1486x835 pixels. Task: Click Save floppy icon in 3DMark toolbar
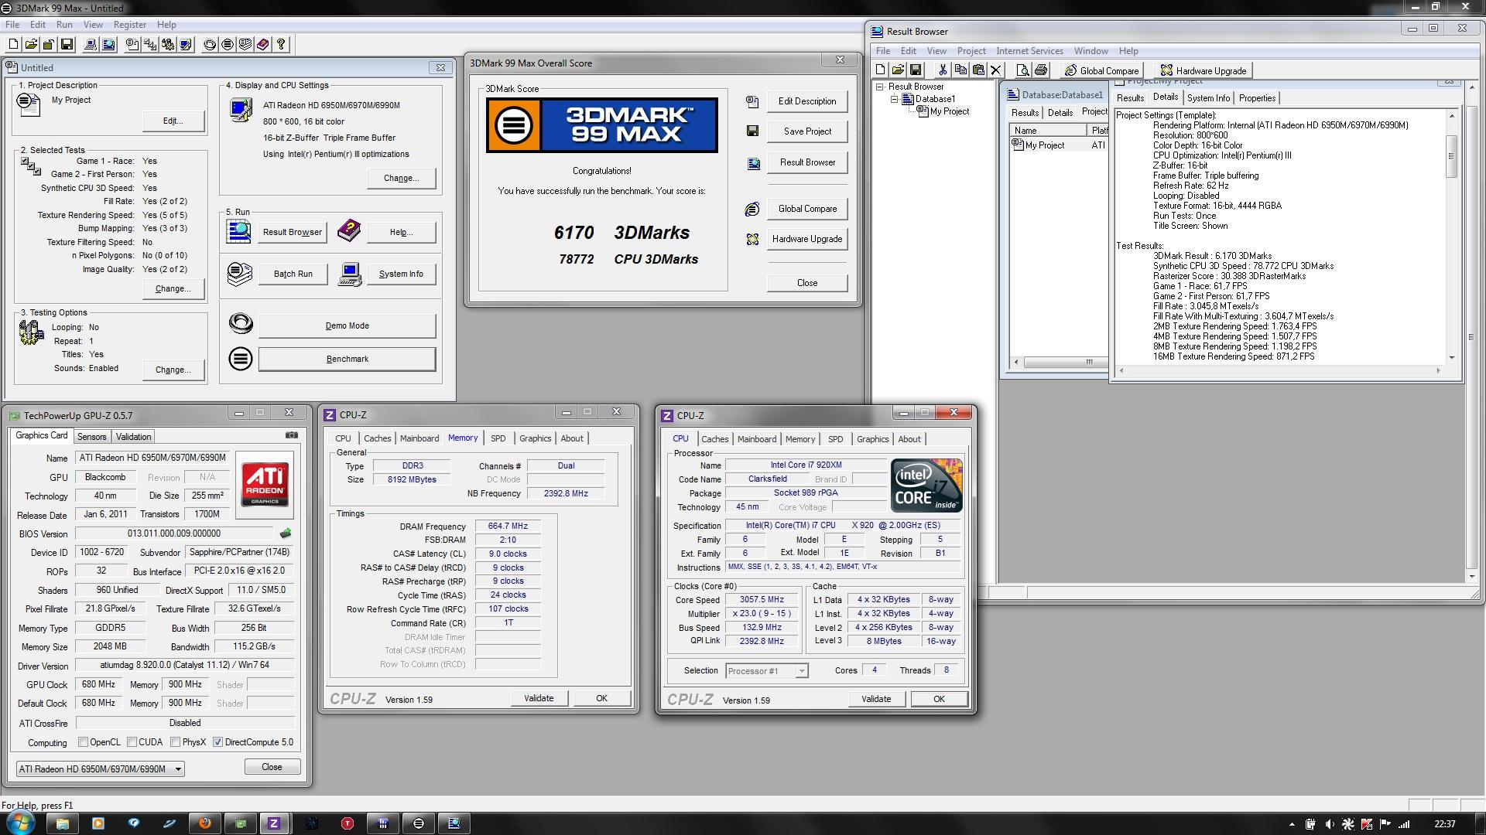(67, 44)
